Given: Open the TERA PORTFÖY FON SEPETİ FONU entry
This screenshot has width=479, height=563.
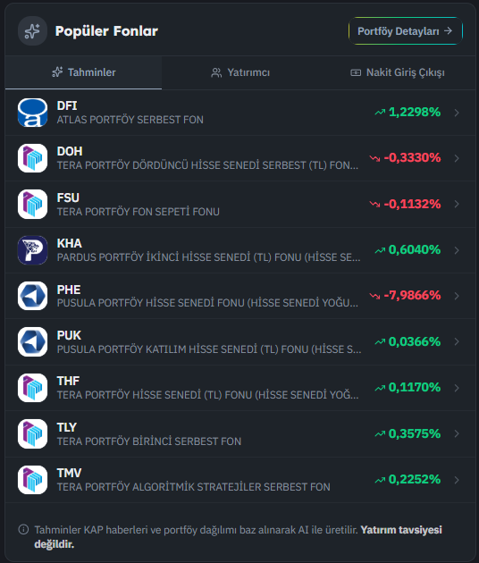Looking at the screenshot, I should [x=239, y=204].
